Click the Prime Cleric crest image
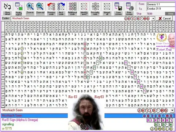Screen dimensions: 176x132 click(161, 38)
